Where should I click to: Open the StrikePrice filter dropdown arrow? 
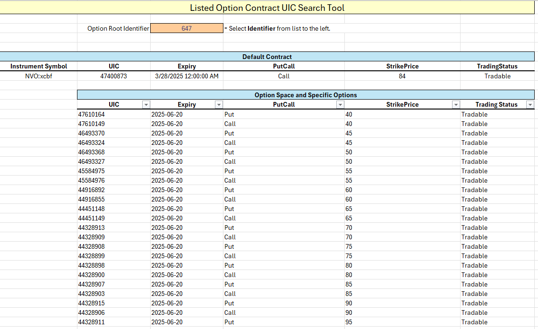(456, 105)
